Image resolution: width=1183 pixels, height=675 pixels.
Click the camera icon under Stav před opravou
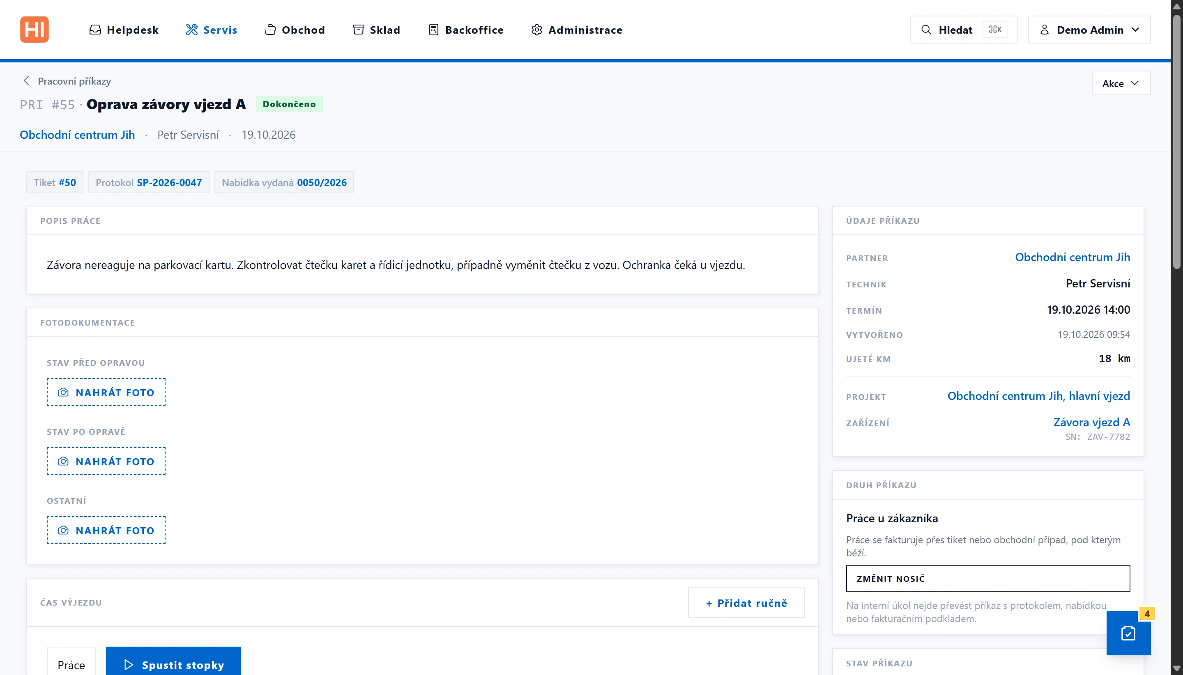63,392
